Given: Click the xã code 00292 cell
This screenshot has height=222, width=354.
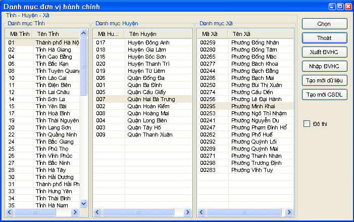Looking at the screenshot, I should tap(213, 142).
